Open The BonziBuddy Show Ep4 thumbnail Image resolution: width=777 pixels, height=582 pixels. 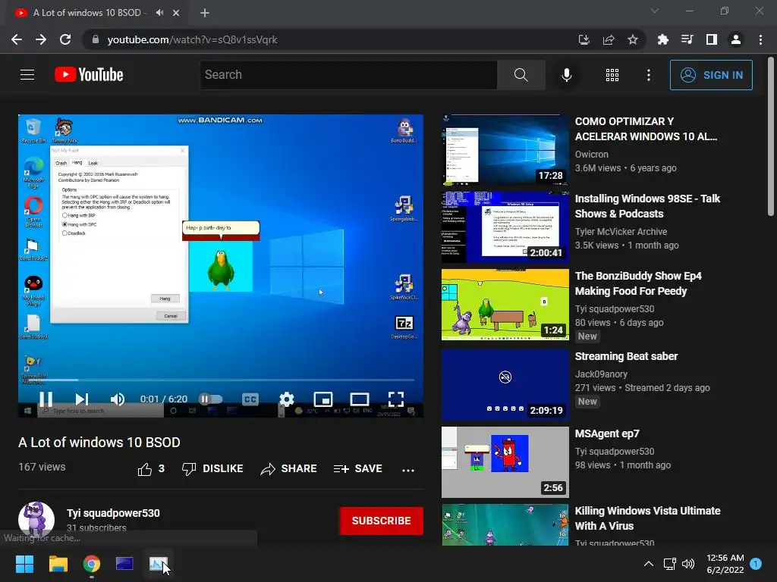point(505,305)
